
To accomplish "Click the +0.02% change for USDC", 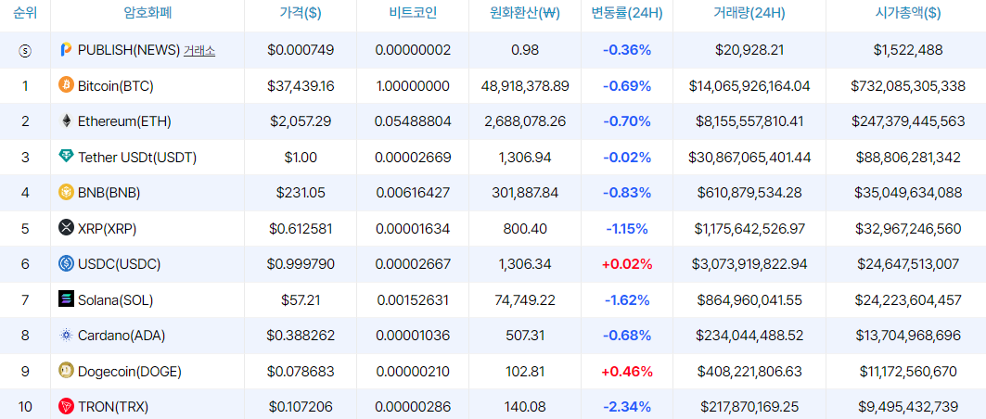I will pos(627,264).
